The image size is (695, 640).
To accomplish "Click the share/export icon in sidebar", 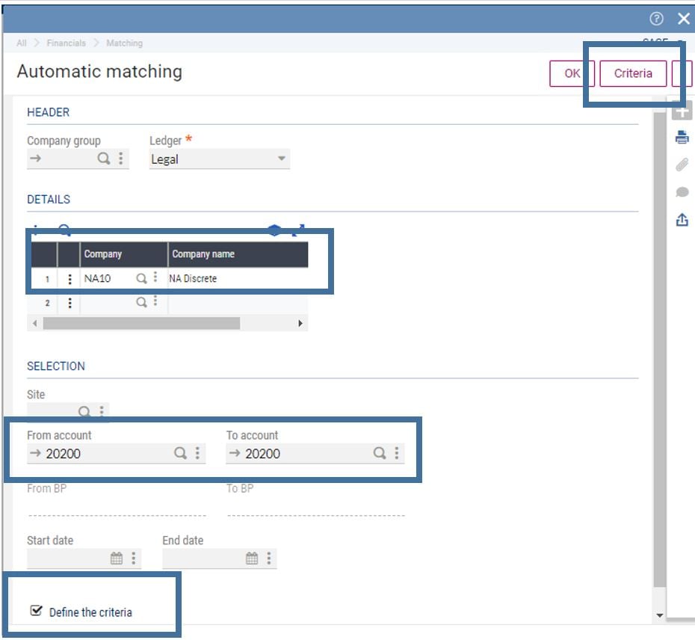I will pos(682,220).
